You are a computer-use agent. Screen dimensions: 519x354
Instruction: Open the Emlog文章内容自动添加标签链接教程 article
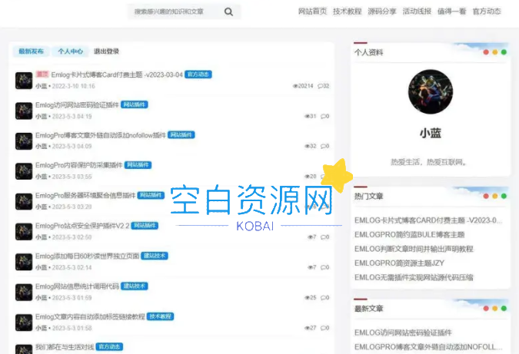pyautogui.click(x=90, y=316)
